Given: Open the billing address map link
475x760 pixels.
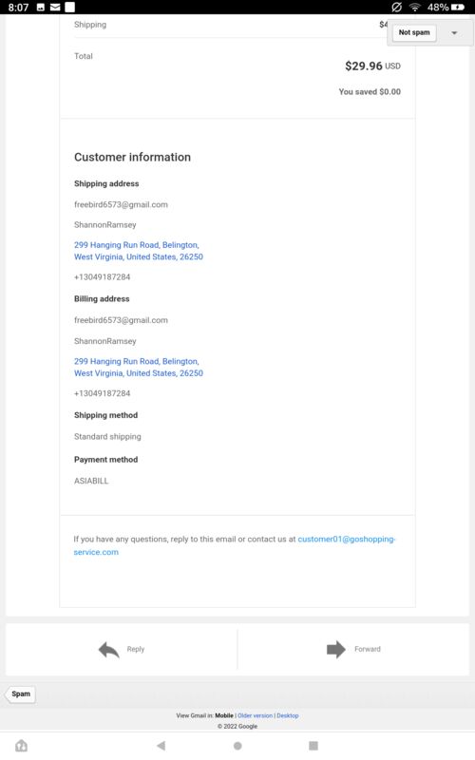Looking at the screenshot, I should click(138, 367).
